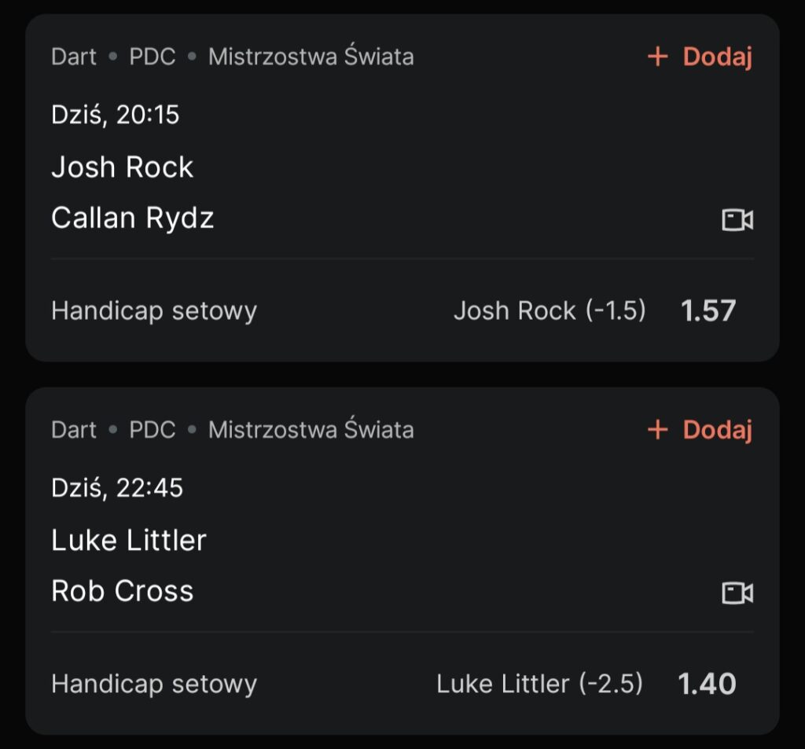Open the PDC league from the second card
This screenshot has height=749, width=805.
point(153,430)
